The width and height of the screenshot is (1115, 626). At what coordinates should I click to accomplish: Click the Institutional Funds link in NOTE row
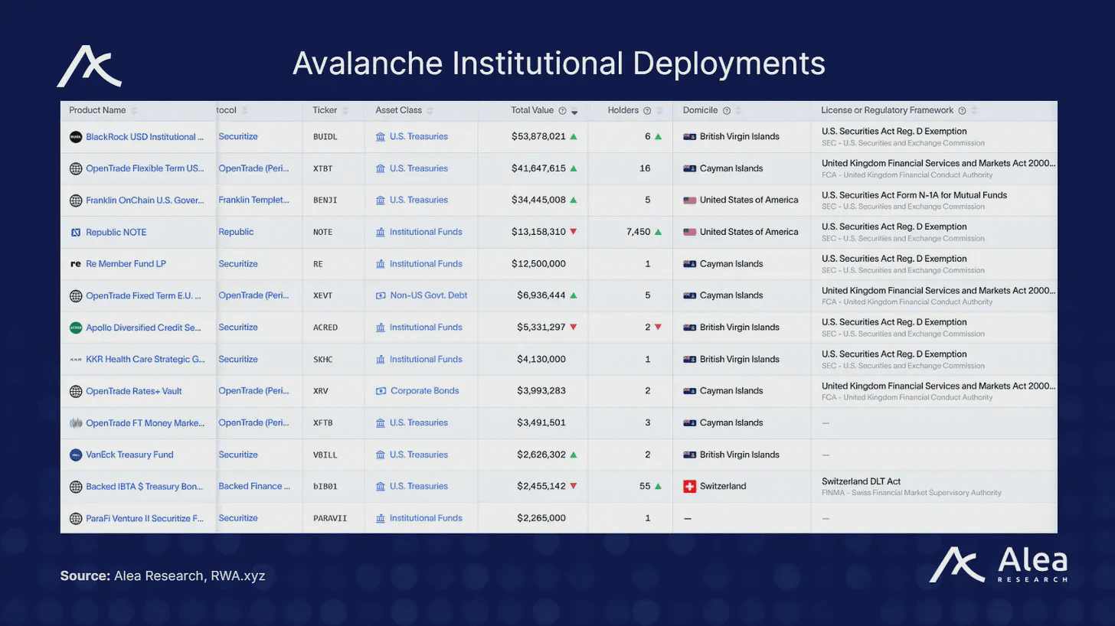click(x=426, y=232)
